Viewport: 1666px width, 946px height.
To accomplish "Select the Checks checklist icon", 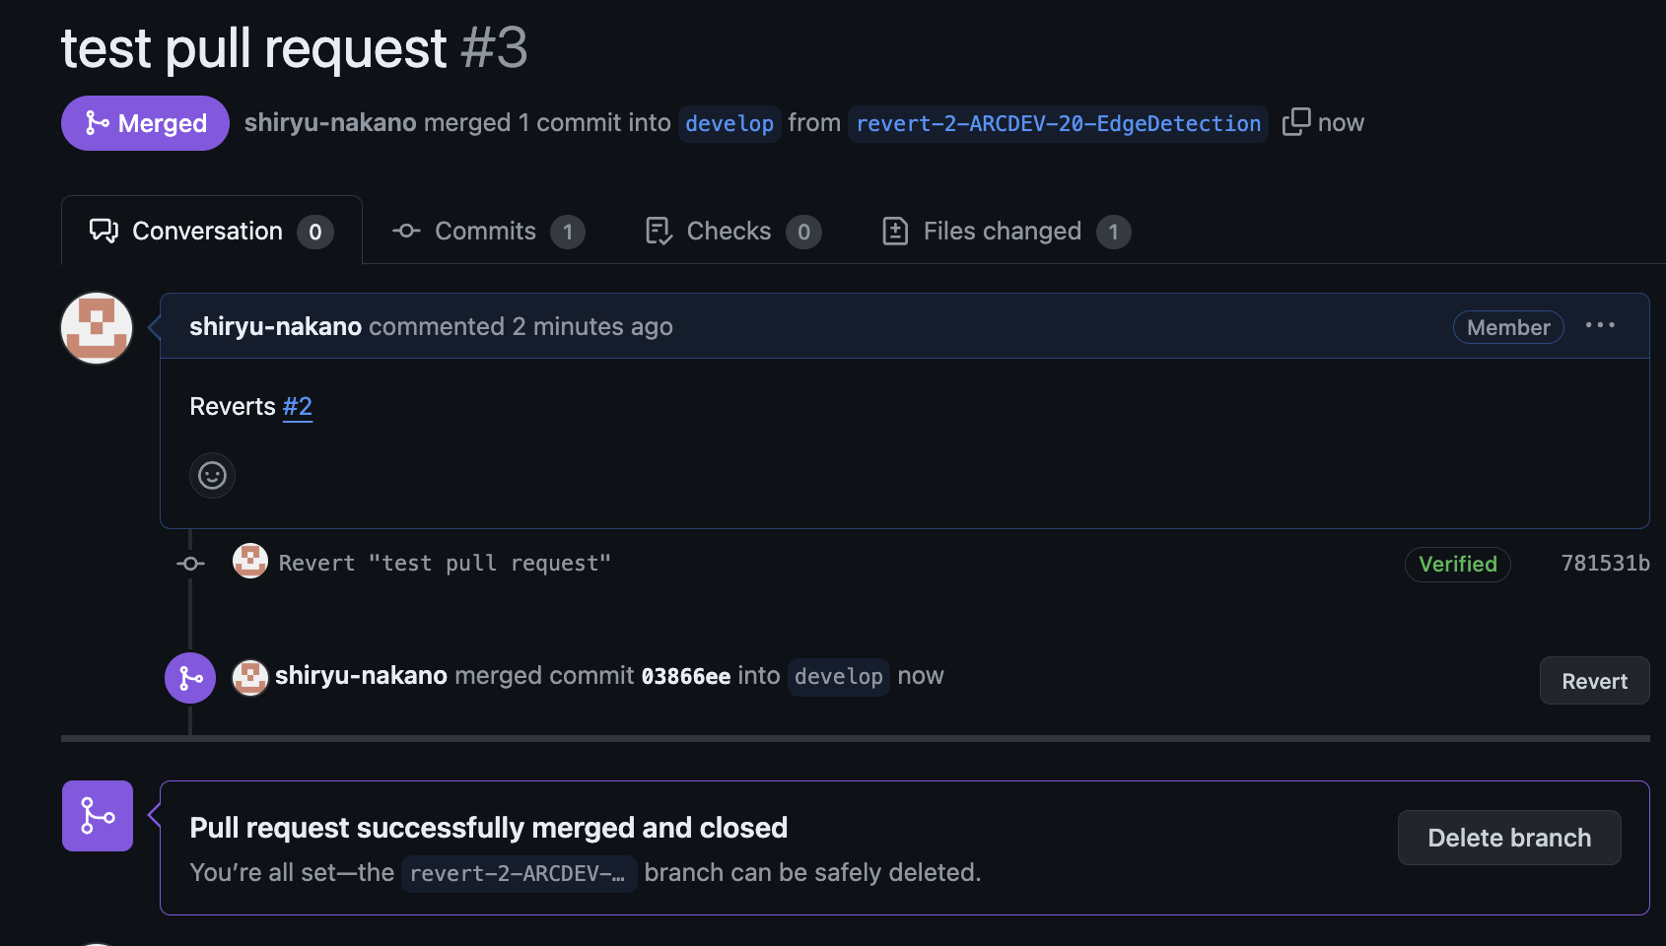I will [x=658, y=231].
